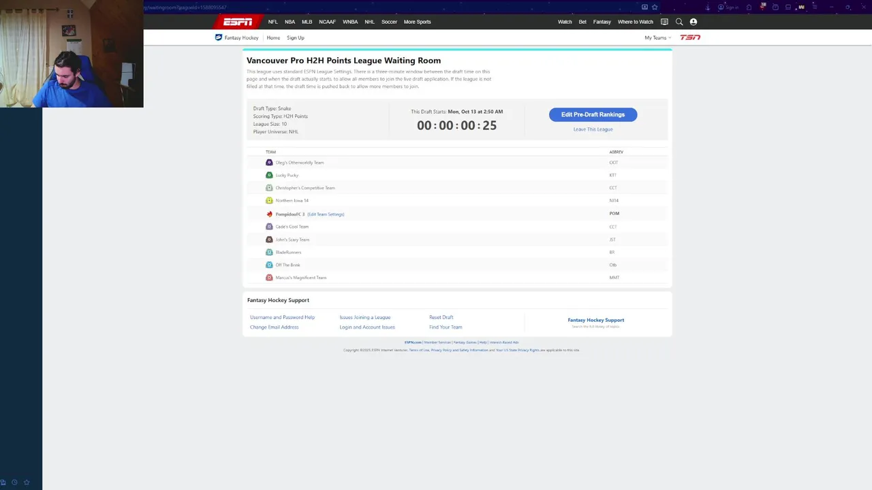This screenshot has width=872, height=490.
Task: Click browser Sign in profile button
Action: [728, 7]
